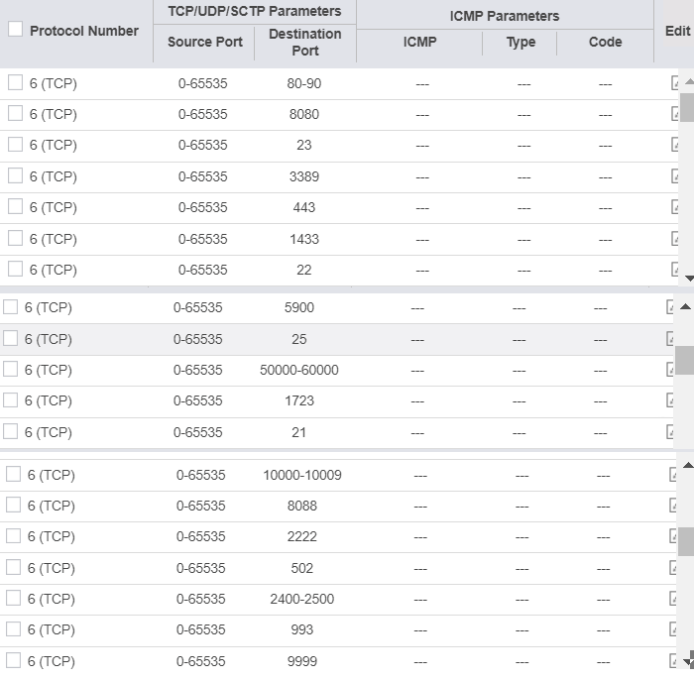Screen dimensions: 694x680
Task: Edit the TCP rule for port 5900
Action: pyautogui.click(x=672, y=307)
